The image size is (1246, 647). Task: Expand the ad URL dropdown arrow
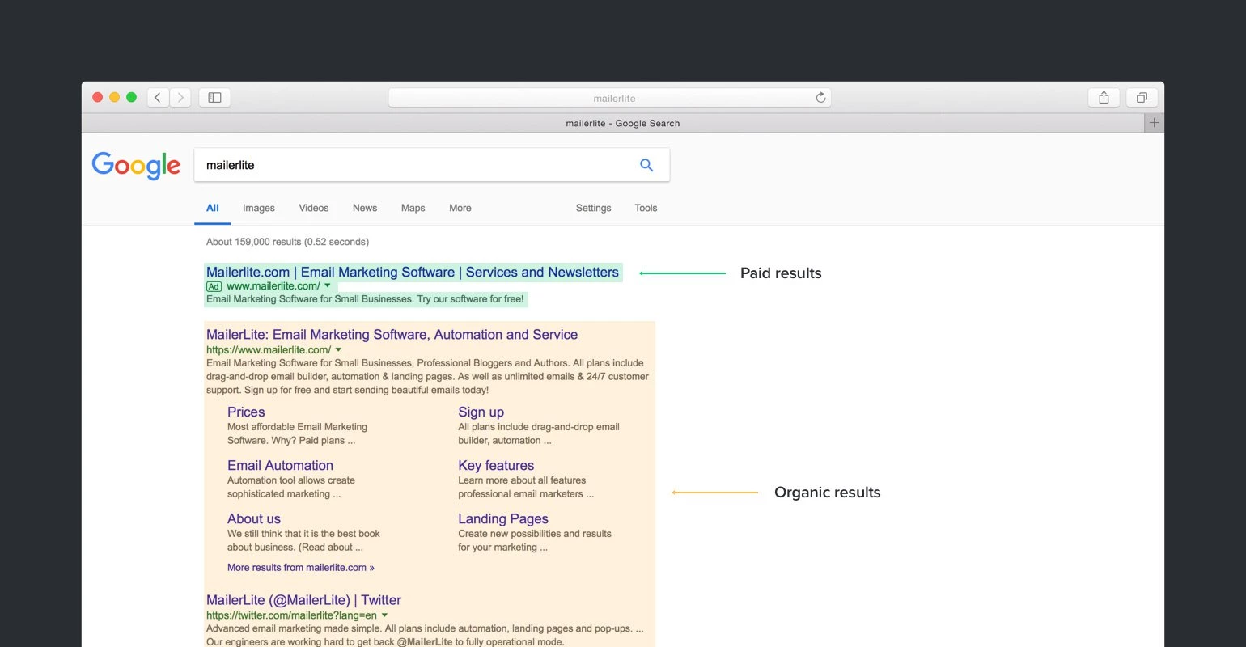pyautogui.click(x=328, y=285)
